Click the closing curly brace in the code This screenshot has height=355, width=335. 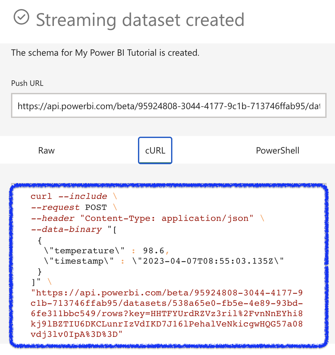(40, 271)
